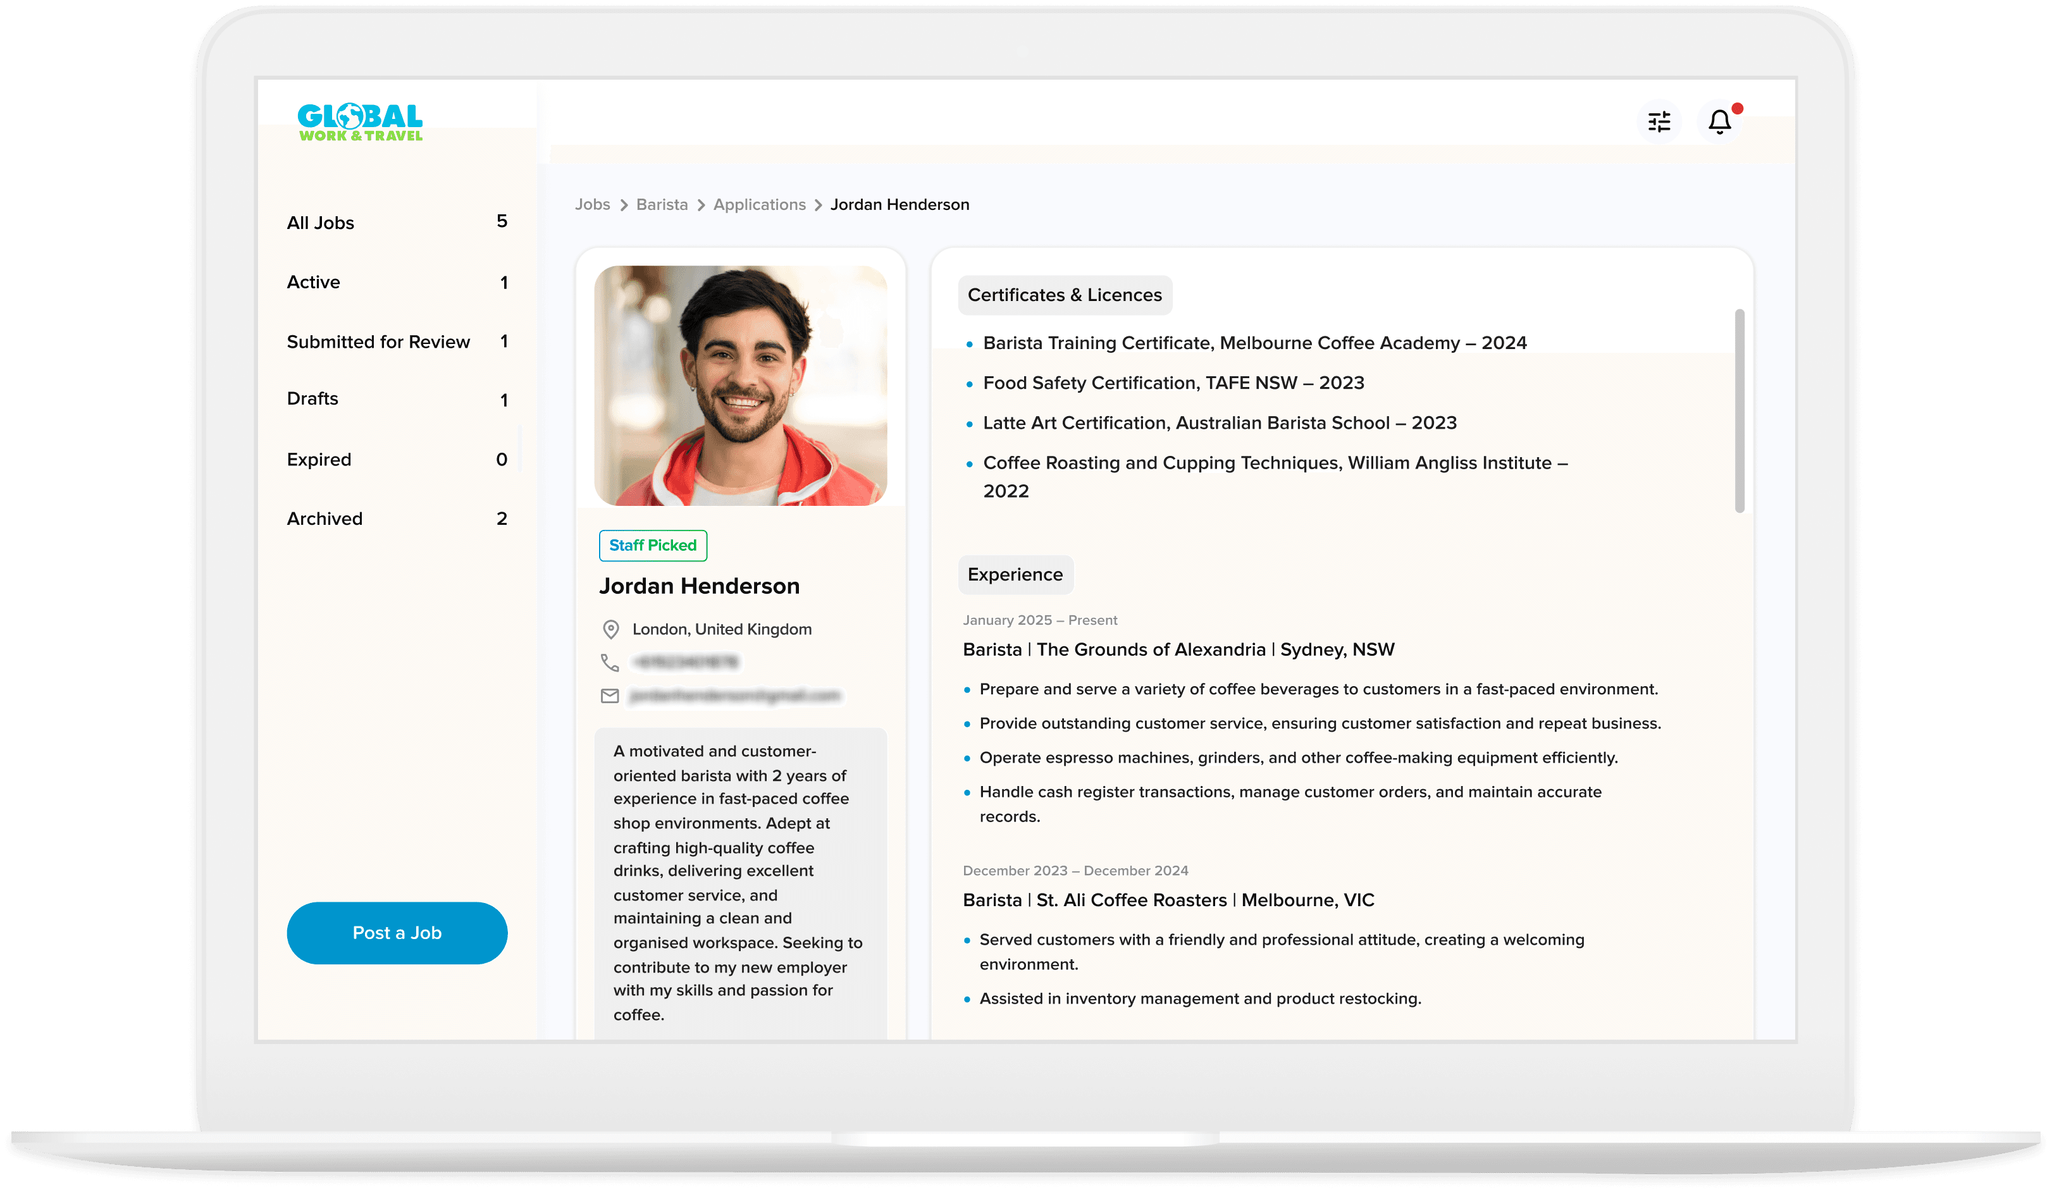Viewport: 2052px width, 1192px height.
Task: Return to Applications breadcrumb link
Action: (x=759, y=205)
